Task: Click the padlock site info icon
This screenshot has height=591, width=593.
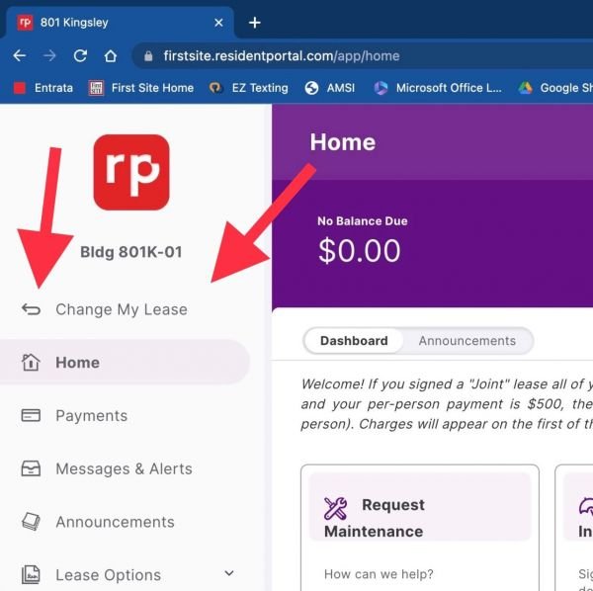Action: (x=148, y=56)
